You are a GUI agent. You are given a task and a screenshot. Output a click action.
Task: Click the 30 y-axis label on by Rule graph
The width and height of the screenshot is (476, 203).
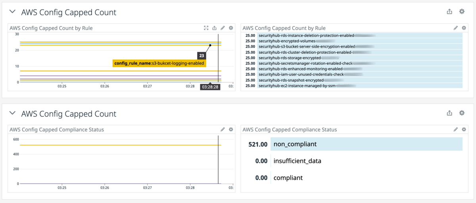[17, 34]
